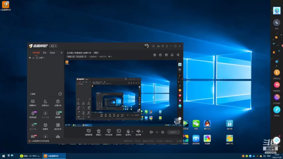Open the Douyu companion tutorial link at bottom
283x159 pixels.
(x=39, y=141)
